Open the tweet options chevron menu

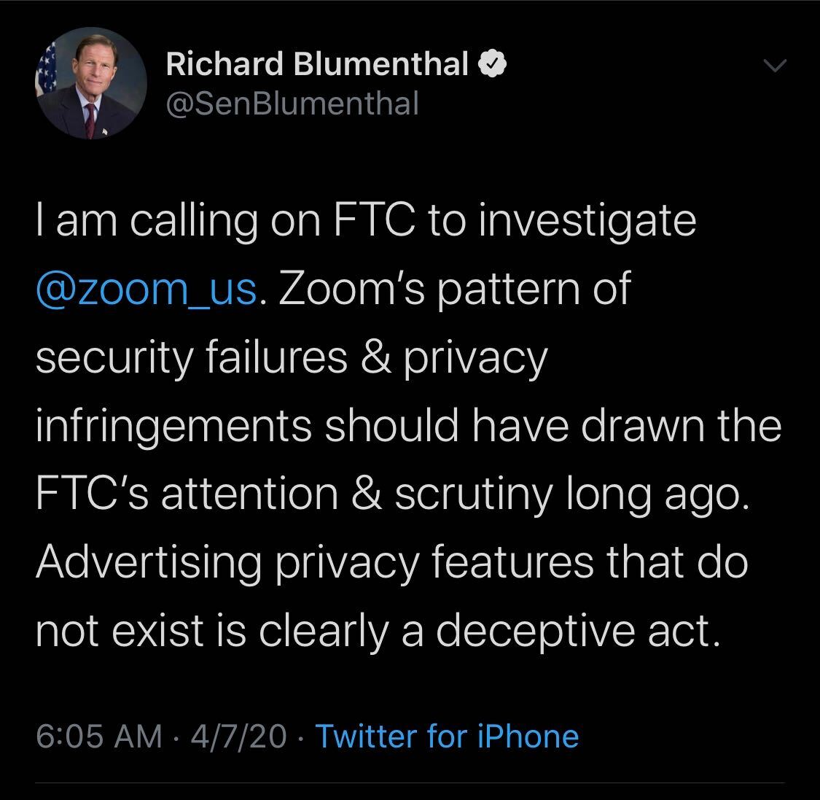775,67
